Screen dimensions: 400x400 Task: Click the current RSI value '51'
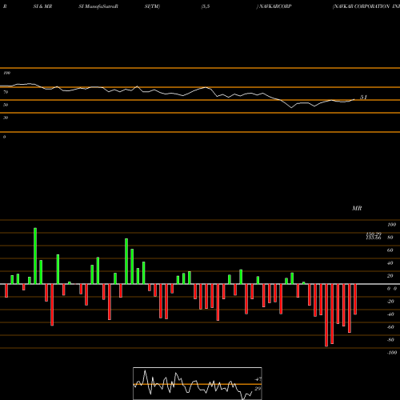363,98
